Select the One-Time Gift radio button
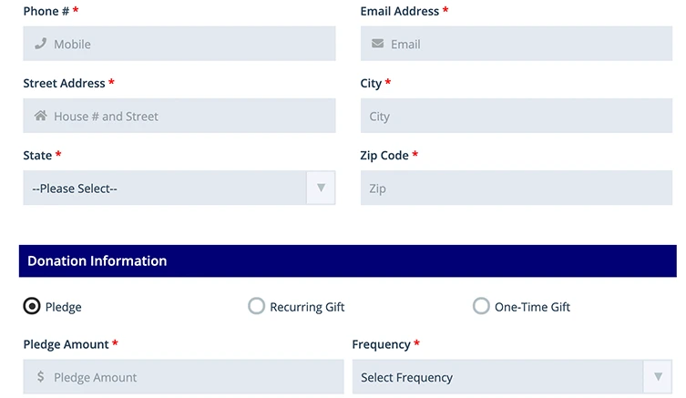The width and height of the screenshot is (686, 398). [481, 306]
